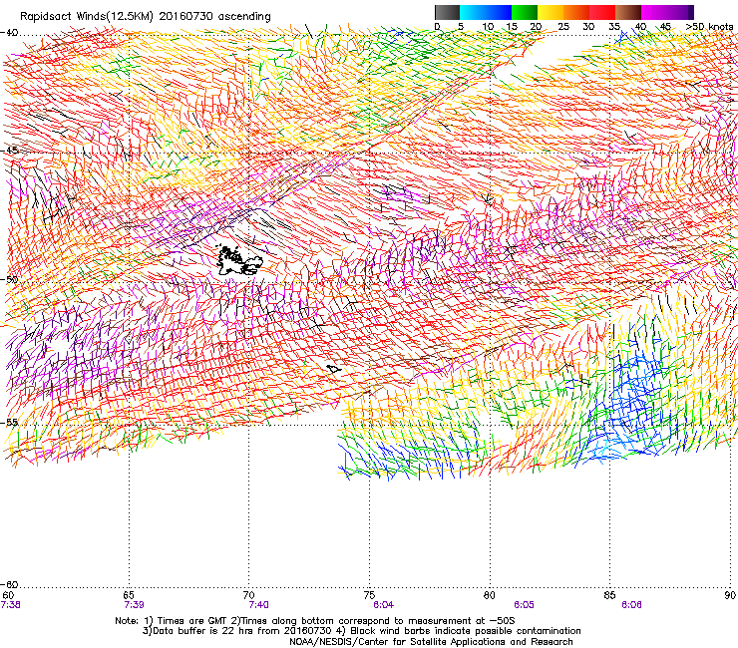The image size is (738, 648).
Task: Click the '-50' latitude label
Action: click(x=9, y=279)
